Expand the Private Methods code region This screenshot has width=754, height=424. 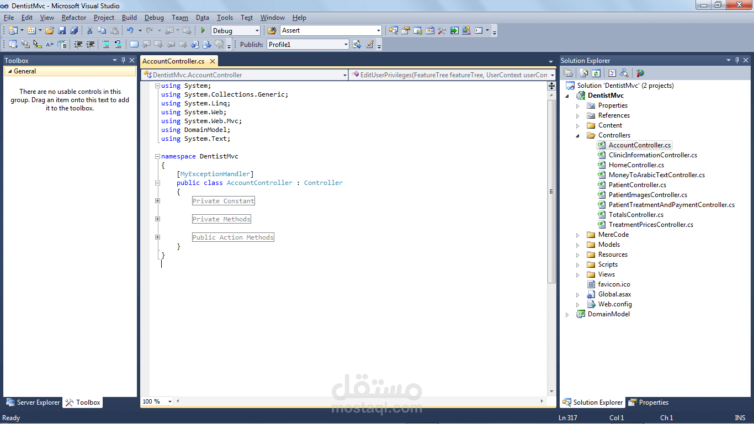157,219
